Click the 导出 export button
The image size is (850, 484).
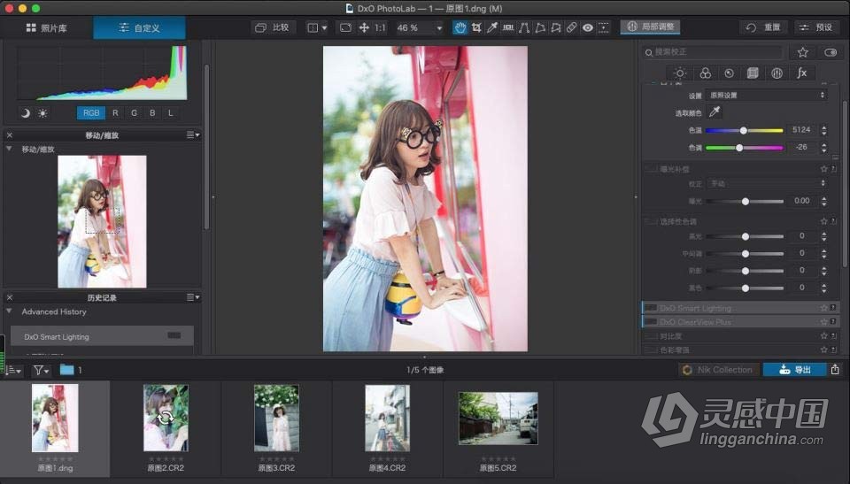click(x=795, y=370)
